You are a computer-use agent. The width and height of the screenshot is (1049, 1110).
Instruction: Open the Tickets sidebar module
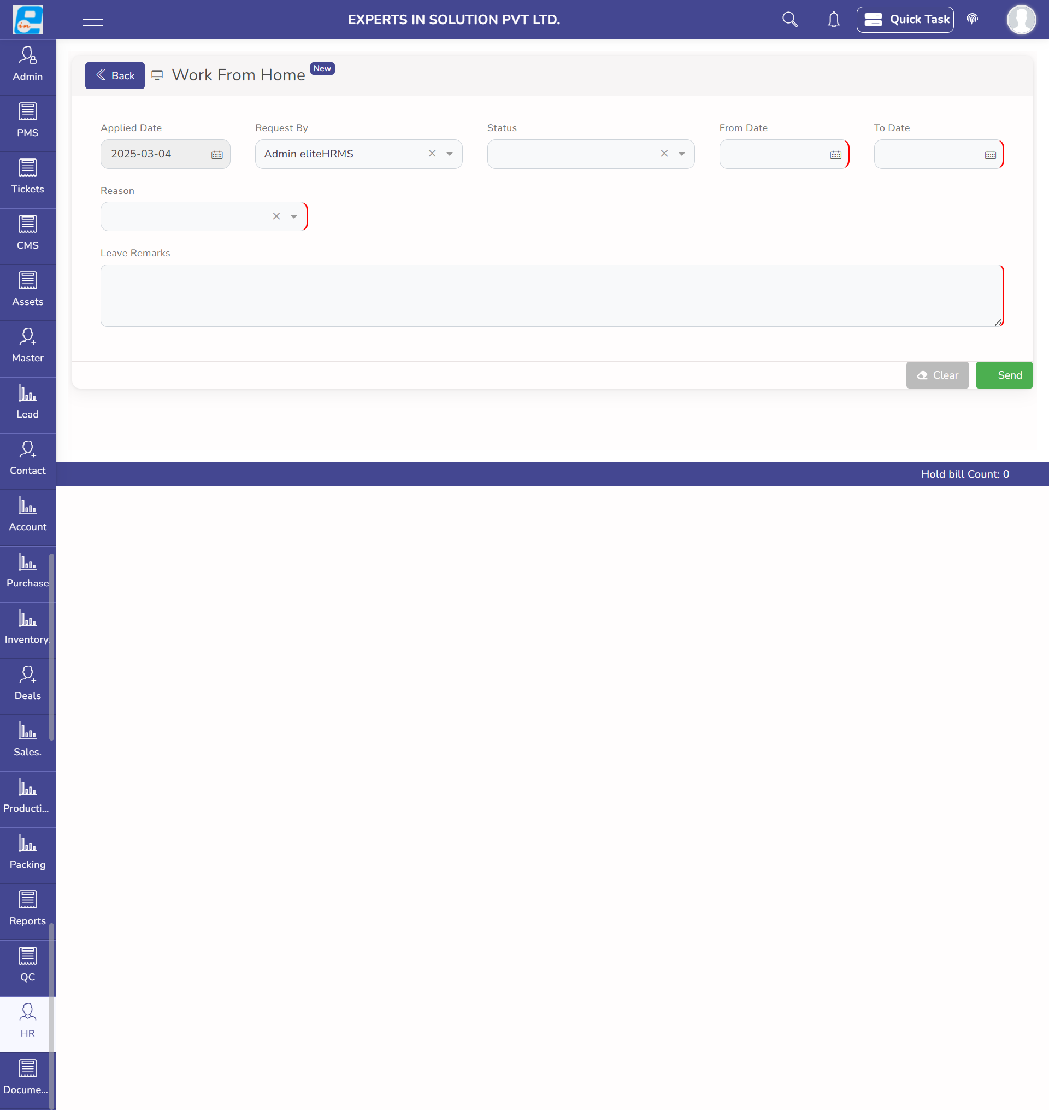point(27,178)
